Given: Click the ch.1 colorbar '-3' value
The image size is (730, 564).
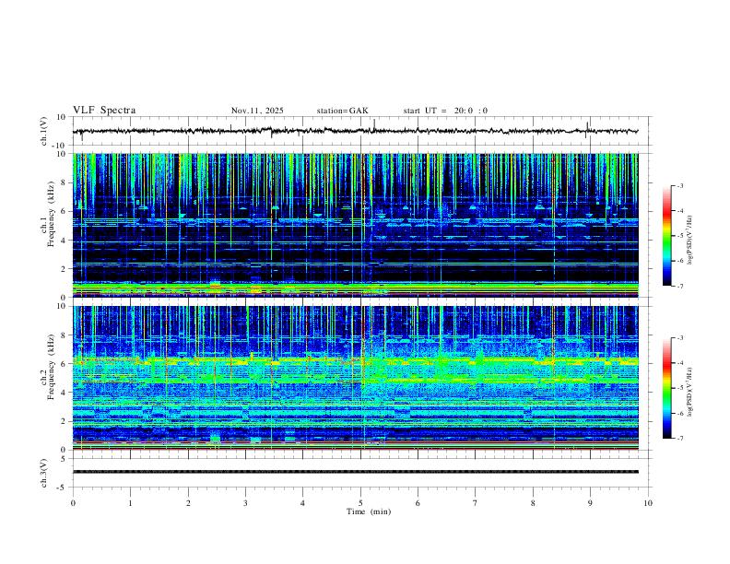Looking at the screenshot, I should 679,186.
